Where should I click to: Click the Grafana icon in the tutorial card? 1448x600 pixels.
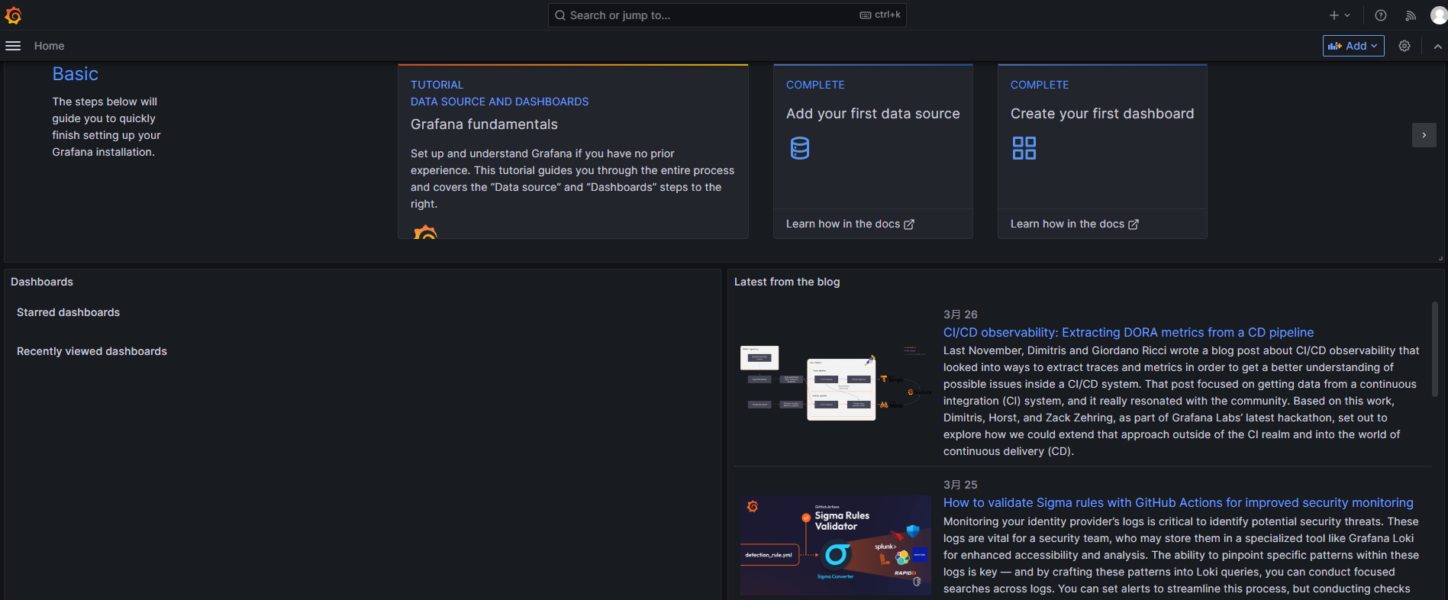[425, 232]
